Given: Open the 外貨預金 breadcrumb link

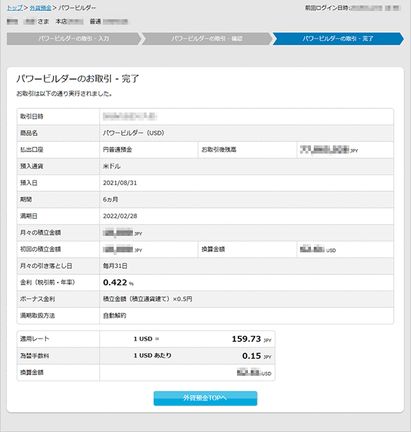Looking at the screenshot, I should click(40, 8).
